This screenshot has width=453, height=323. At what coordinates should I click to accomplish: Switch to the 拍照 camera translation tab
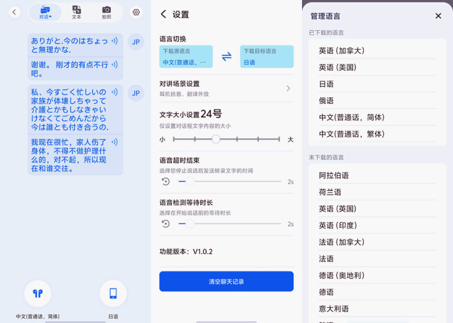(106, 13)
